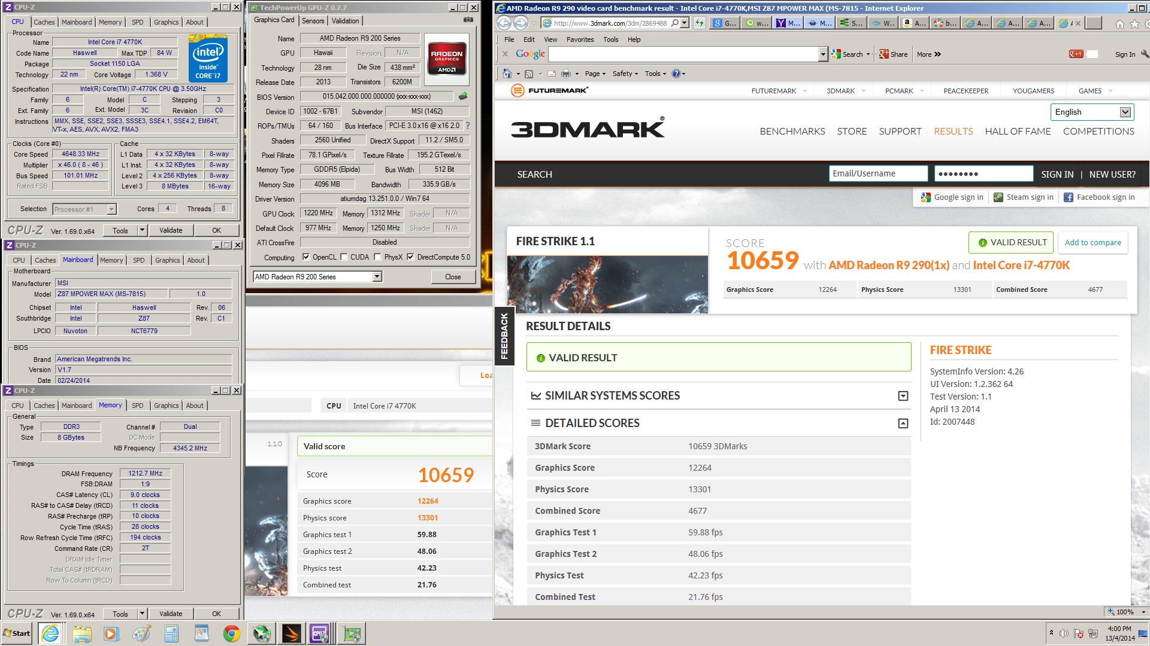
Task: Open the Favorites menu in Internet Explorer
Action: click(580, 39)
